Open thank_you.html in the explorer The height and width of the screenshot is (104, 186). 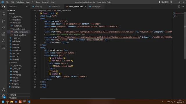click(x=19, y=35)
